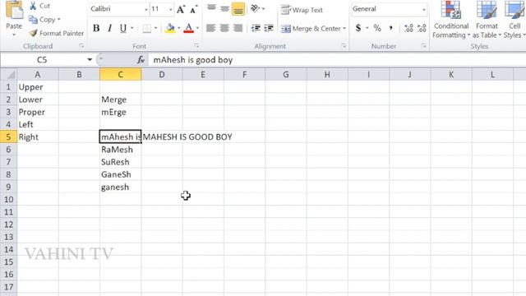The image size is (526, 296).
Task: Apply the red Font Color
Action: pyautogui.click(x=189, y=28)
